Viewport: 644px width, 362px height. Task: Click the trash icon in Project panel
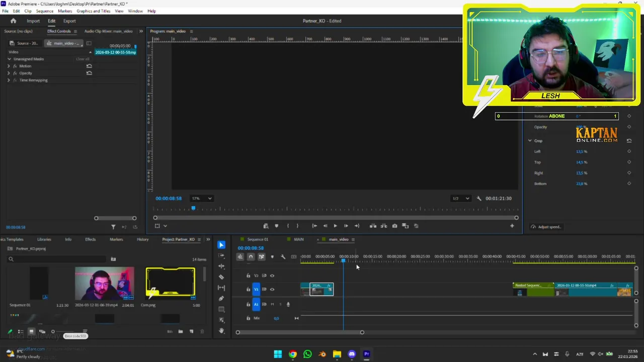(x=202, y=331)
